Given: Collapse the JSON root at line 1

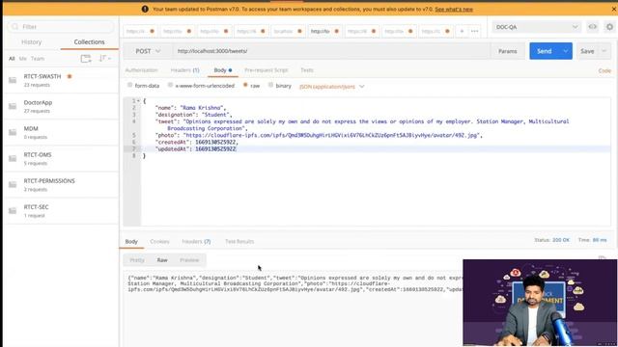Looking at the screenshot, I should 138,100.
